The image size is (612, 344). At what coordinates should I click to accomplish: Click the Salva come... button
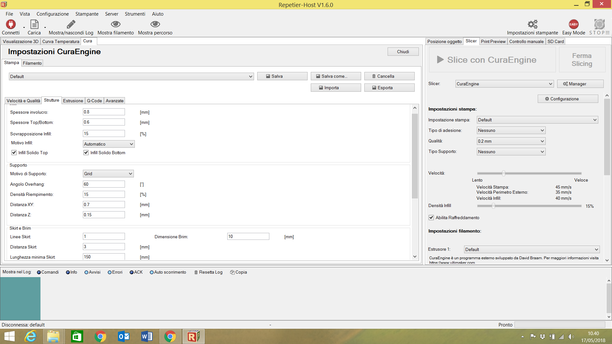(x=336, y=76)
